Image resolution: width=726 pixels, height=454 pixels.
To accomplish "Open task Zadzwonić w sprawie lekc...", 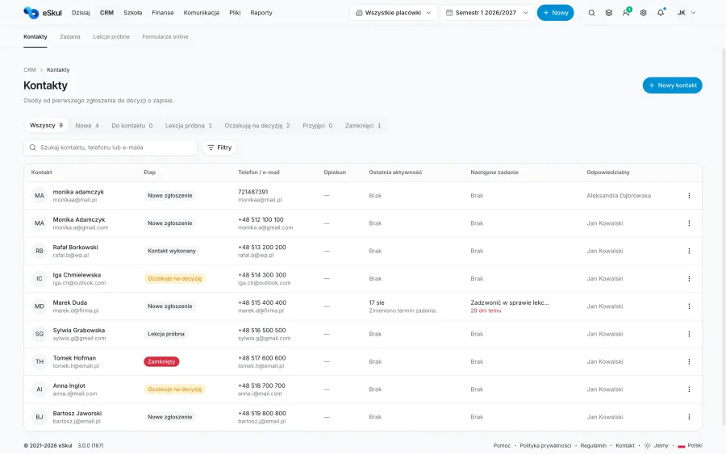I will (510, 302).
